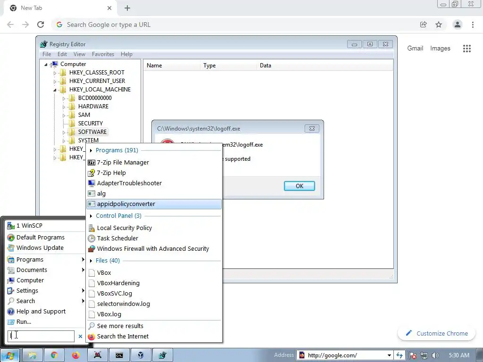This screenshot has height=362, width=483.
Task: Reload the Chrome page
Action: [41, 25]
